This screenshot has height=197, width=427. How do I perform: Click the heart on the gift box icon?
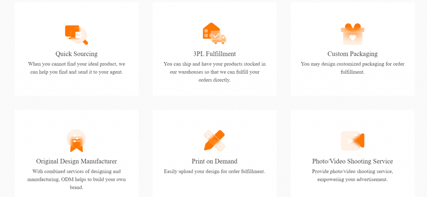(x=352, y=38)
